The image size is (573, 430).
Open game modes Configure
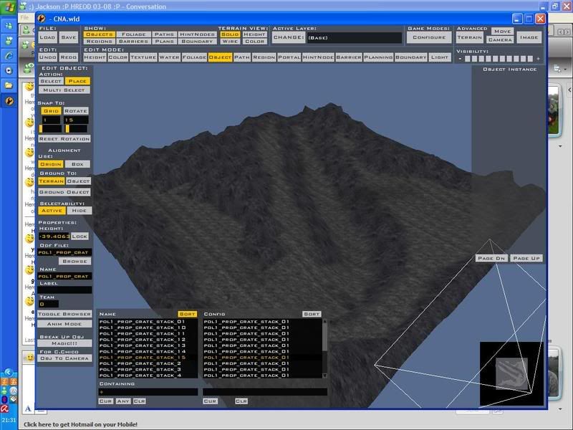429,37
